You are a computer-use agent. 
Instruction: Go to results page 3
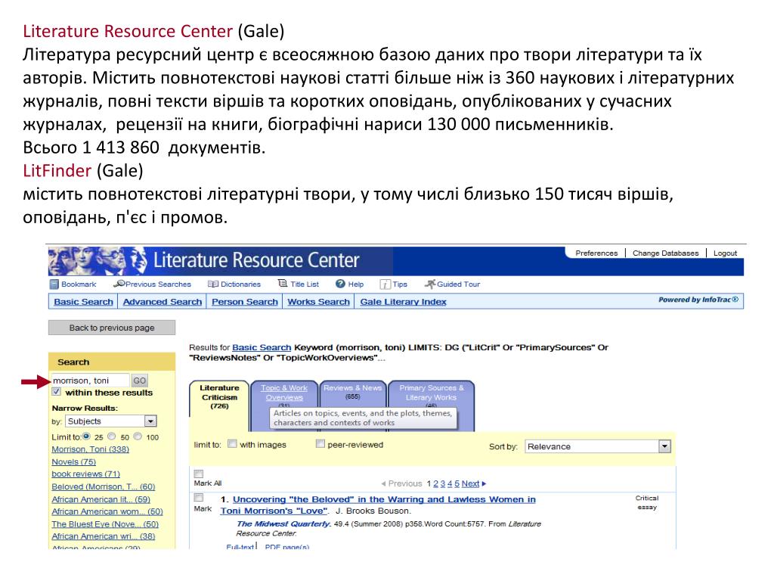coord(443,483)
